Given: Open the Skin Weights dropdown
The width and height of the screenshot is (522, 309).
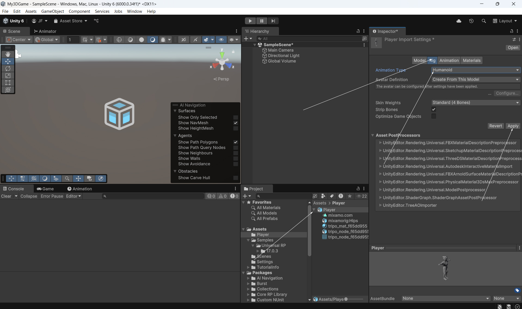Looking at the screenshot, I should click(x=476, y=103).
